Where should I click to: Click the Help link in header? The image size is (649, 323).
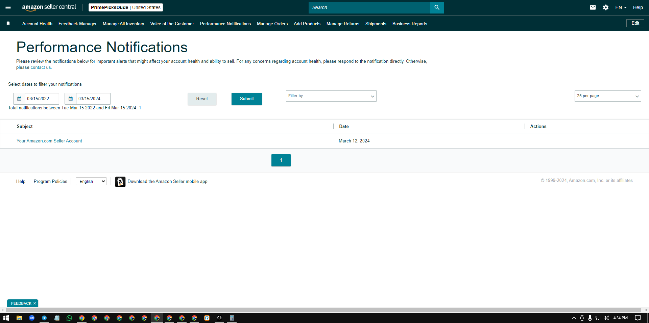point(638,7)
